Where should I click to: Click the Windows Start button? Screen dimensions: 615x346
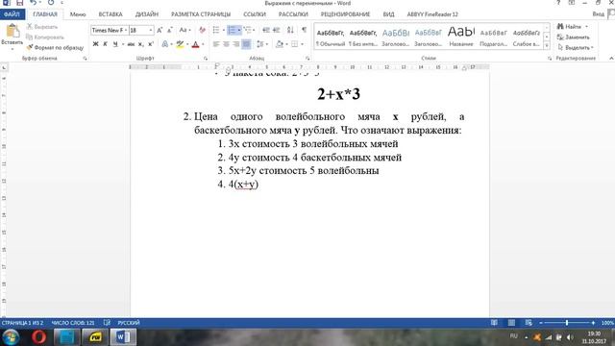(11, 337)
